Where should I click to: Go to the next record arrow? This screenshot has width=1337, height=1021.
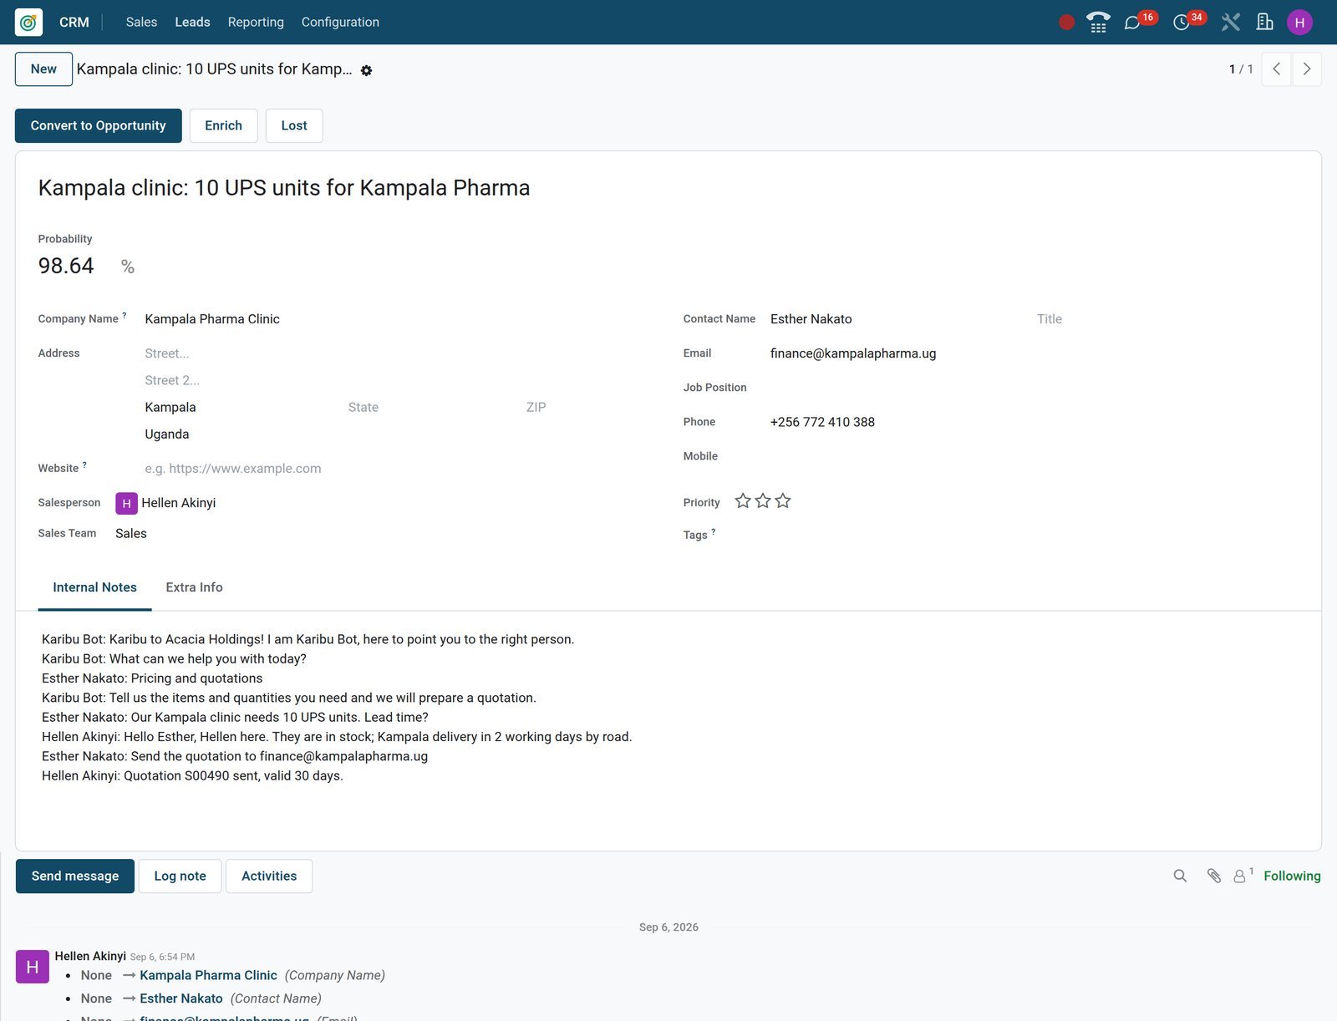pos(1307,69)
